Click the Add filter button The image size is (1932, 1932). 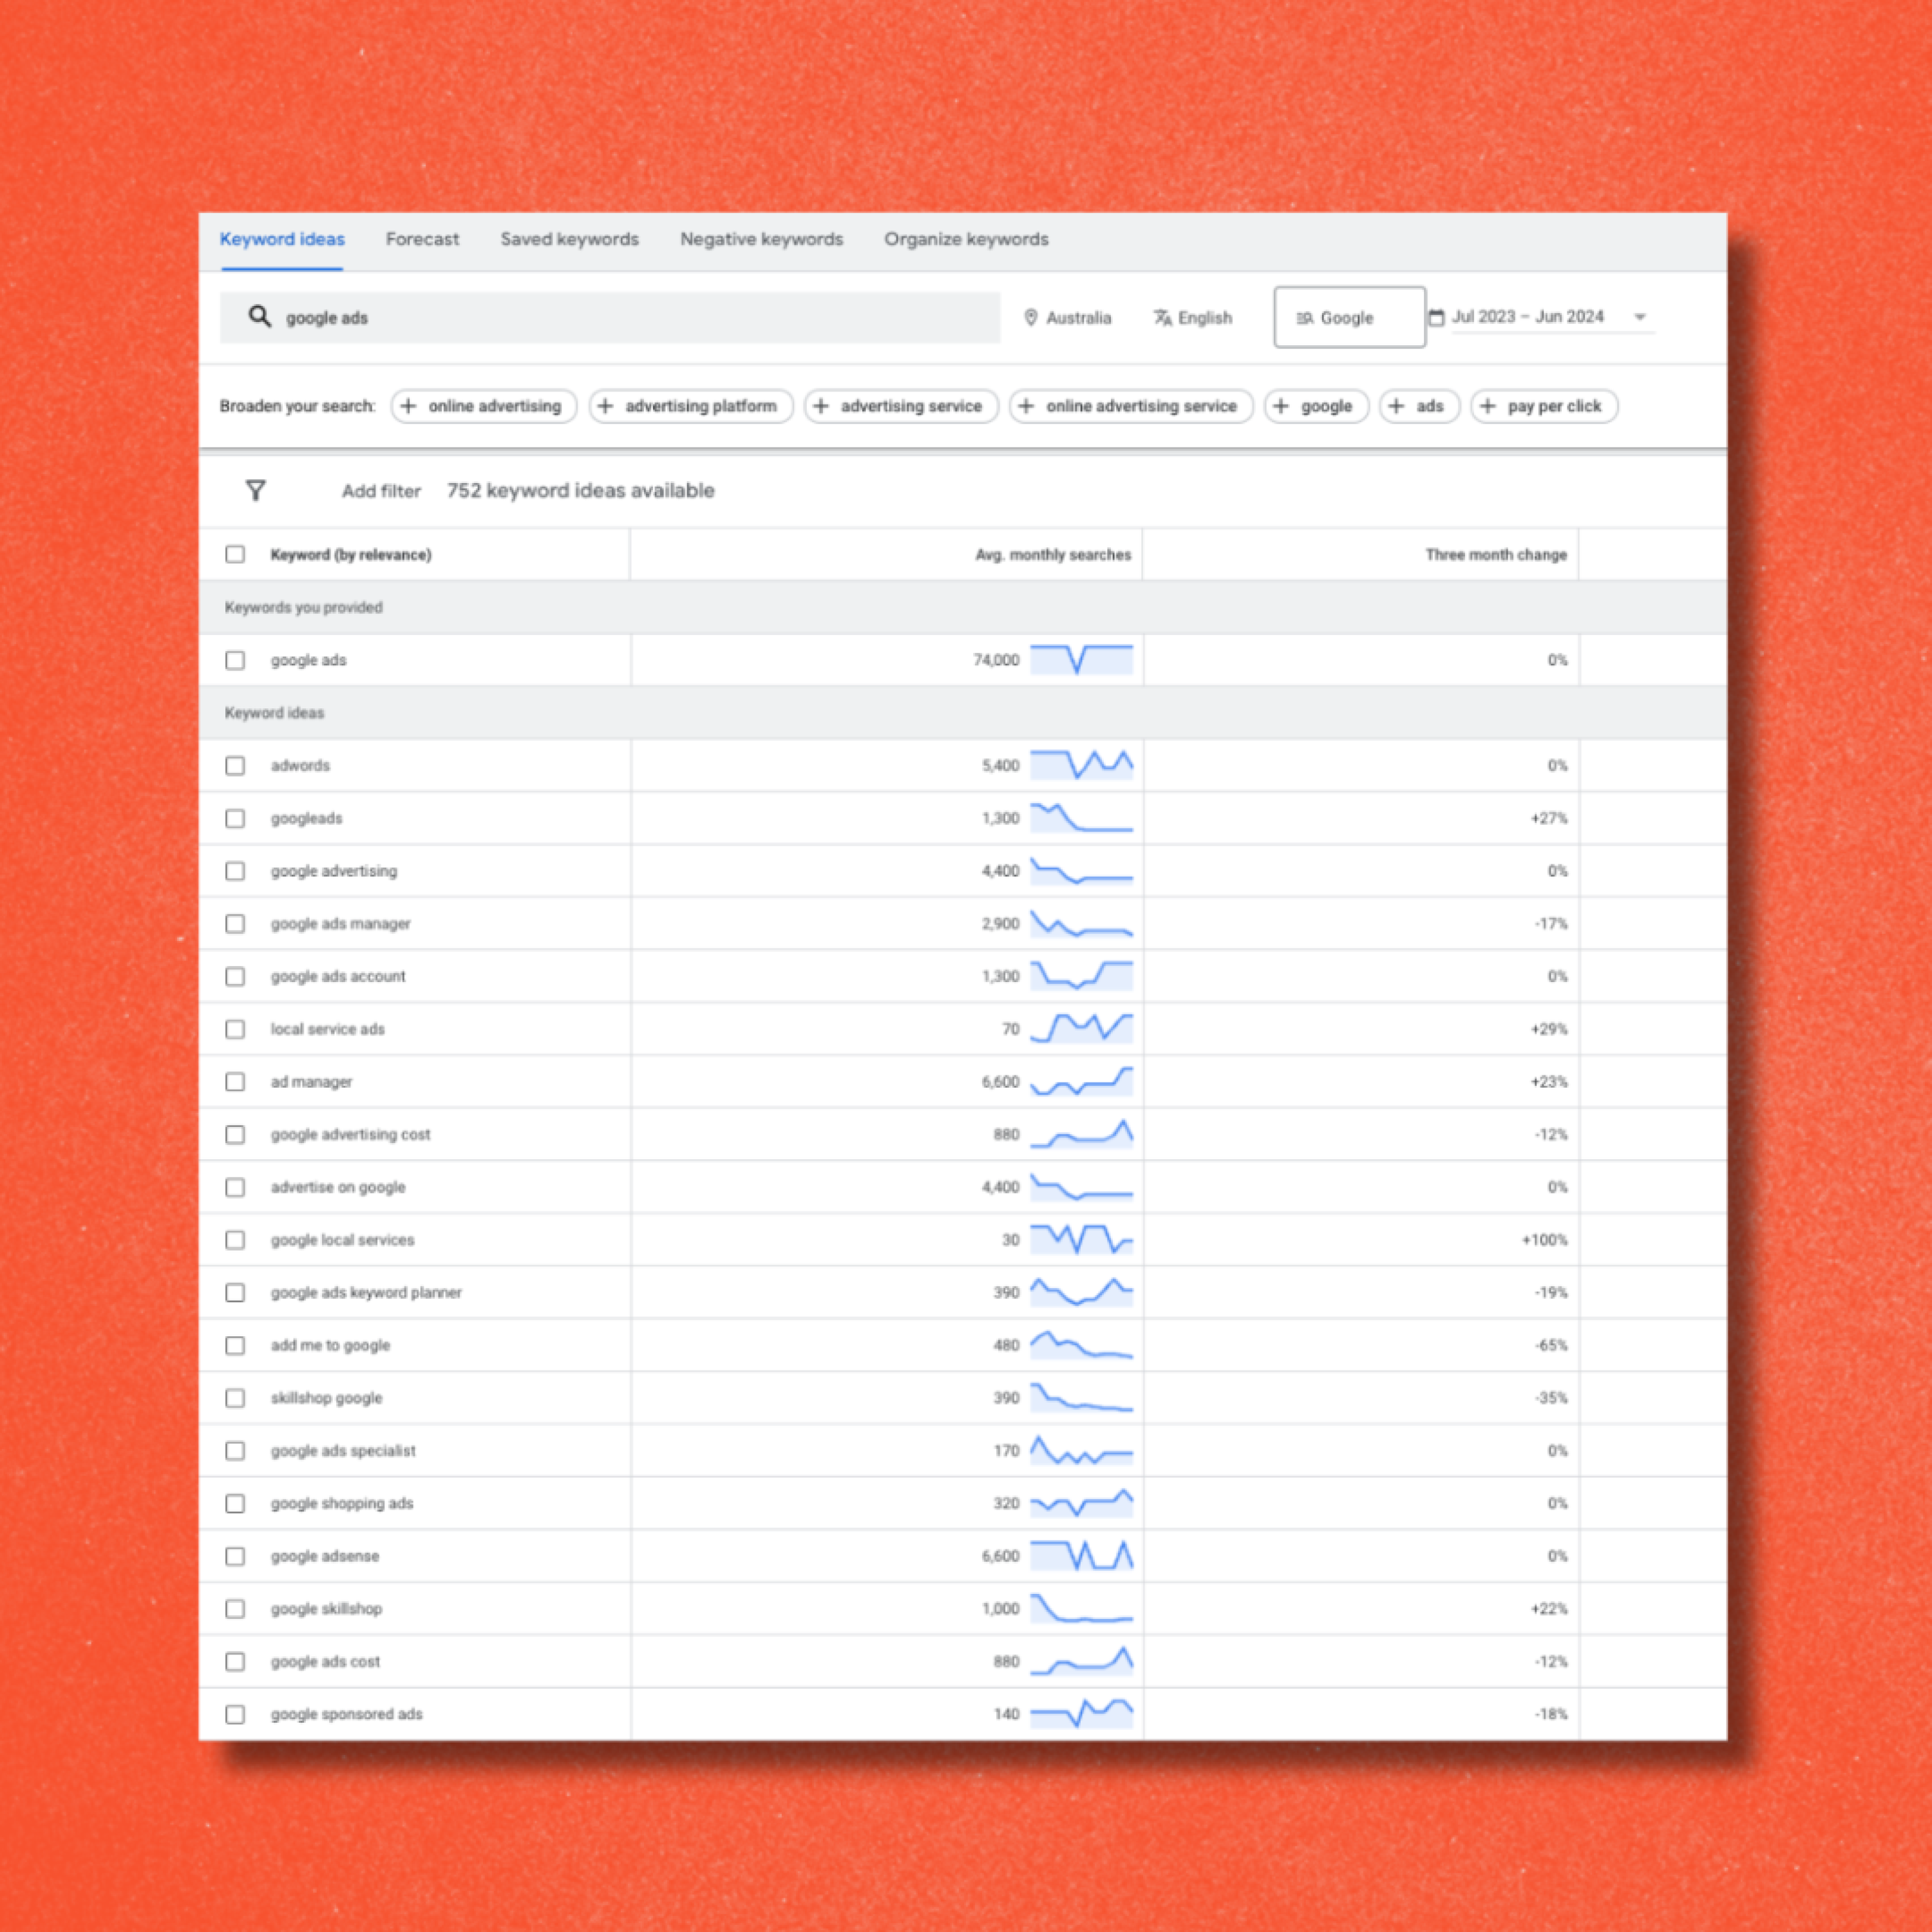coord(381,491)
